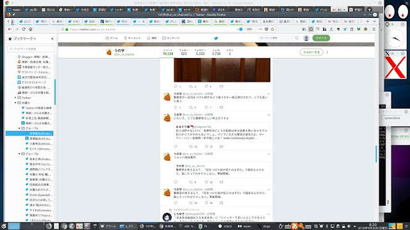This screenshot has width=410, height=230.
Task: Open the モトケン bookmark entry
Action: 39,149
